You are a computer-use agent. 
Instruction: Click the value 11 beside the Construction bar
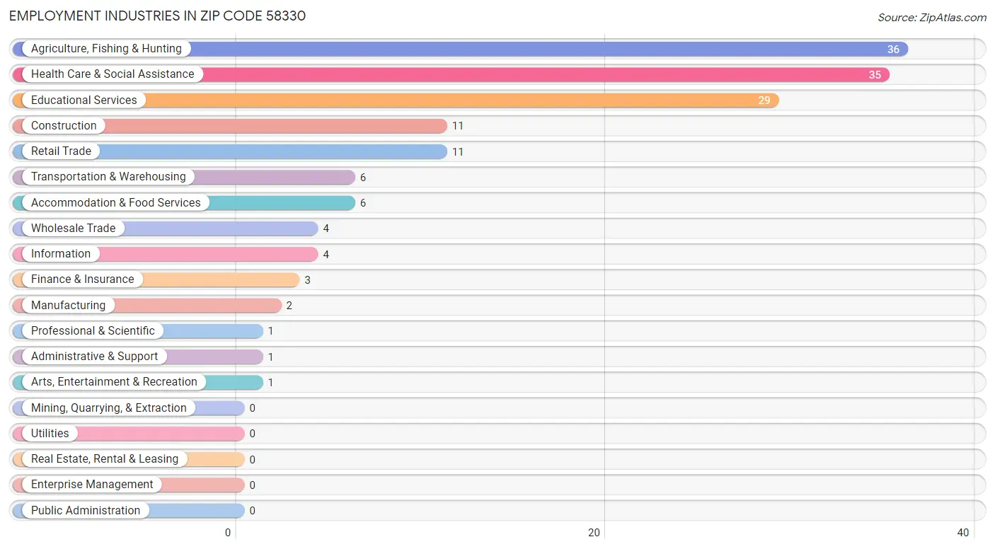point(458,126)
